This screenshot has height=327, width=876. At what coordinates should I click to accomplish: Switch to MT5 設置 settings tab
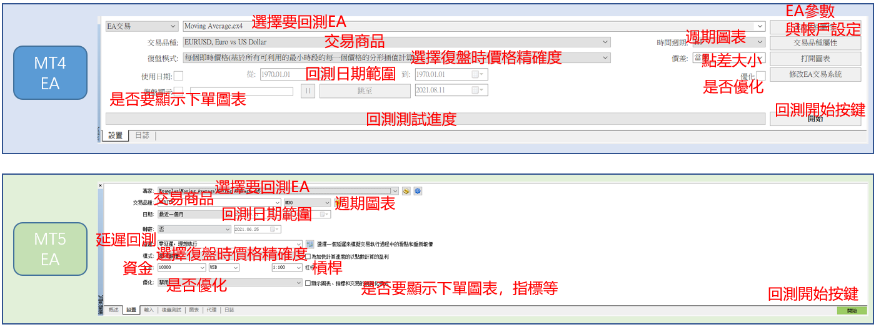pyautogui.click(x=131, y=310)
